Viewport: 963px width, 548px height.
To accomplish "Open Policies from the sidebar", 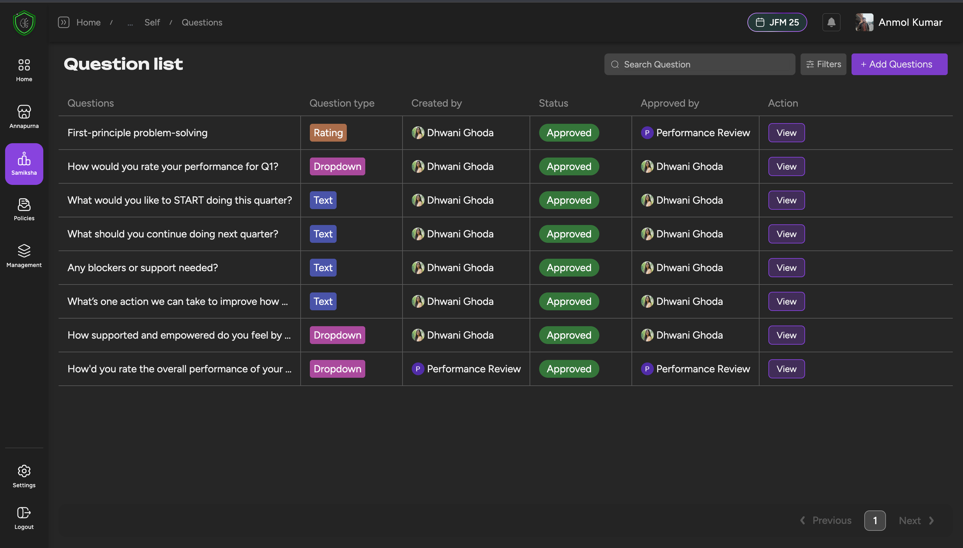I will tap(24, 209).
